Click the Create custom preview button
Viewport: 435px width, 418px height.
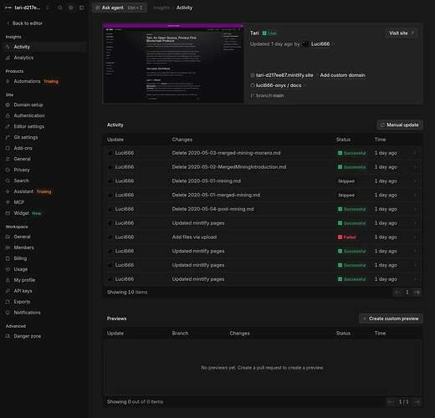(x=391, y=319)
